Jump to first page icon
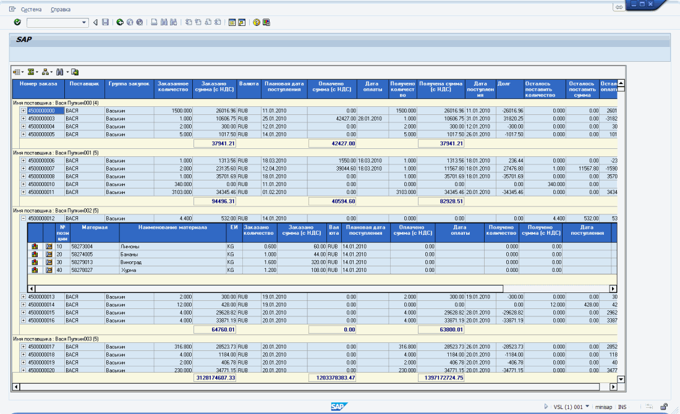Screen dimensions: 680x414 click(x=188, y=22)
